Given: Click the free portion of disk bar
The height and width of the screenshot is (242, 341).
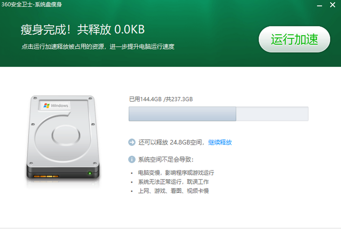Looking at the screenshot, I should (x=272, y=114).
